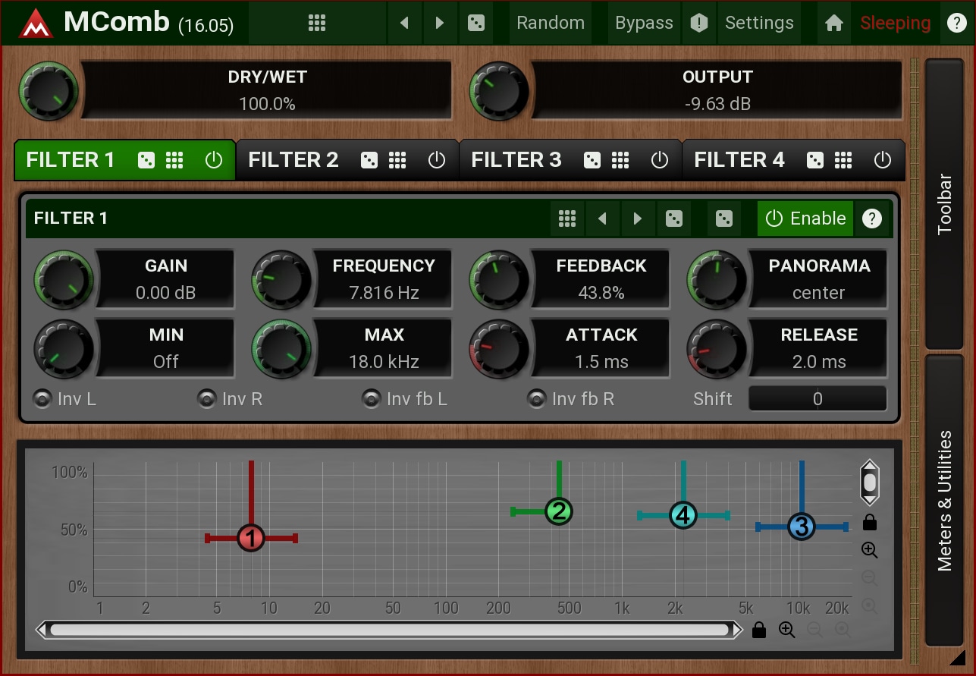The height and width of the screenshot is (676, 976).
Task: Click the Random button
Action: point(551,23)
